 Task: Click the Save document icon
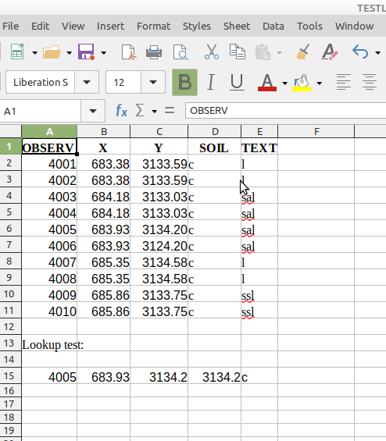[86, 52]
